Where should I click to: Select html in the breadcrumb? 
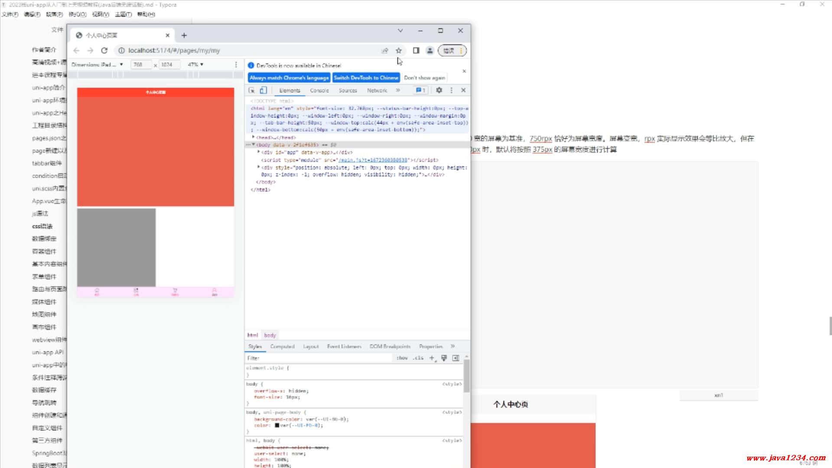click(253, 335)
